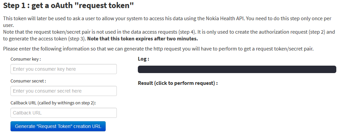Click the Step 1 request token heading

[68, 6]
